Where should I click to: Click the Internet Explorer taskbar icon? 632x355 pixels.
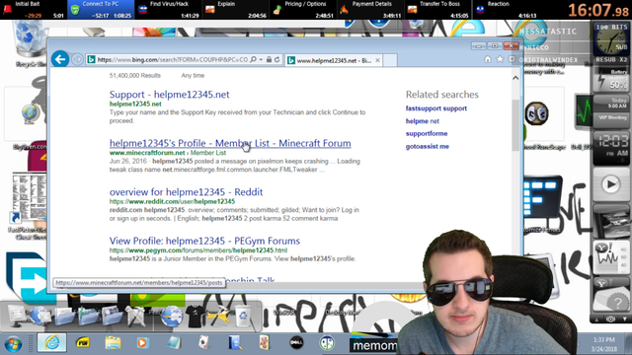(x=51, y=342)
